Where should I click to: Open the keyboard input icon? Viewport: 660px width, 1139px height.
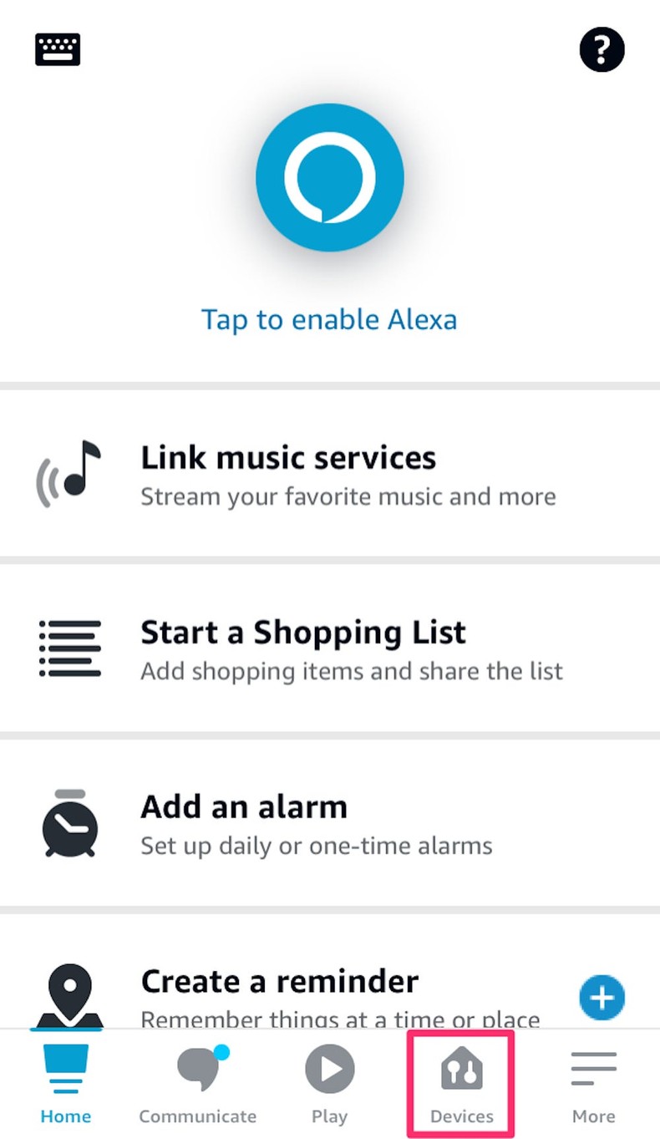coord(57,48)
